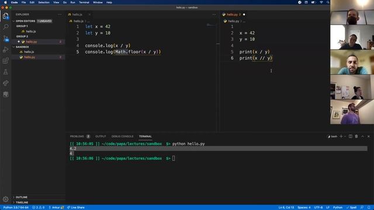Open the Run and Debug view
The height and width of the screenshot is (210, 374).
[x=5, y=50]
